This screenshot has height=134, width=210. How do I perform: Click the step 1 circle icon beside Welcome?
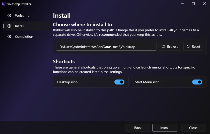[x=9, y=15]
